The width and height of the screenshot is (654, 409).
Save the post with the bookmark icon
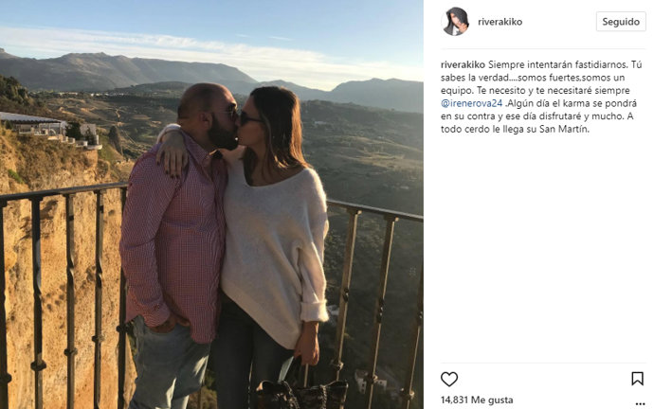click(637, 379)
